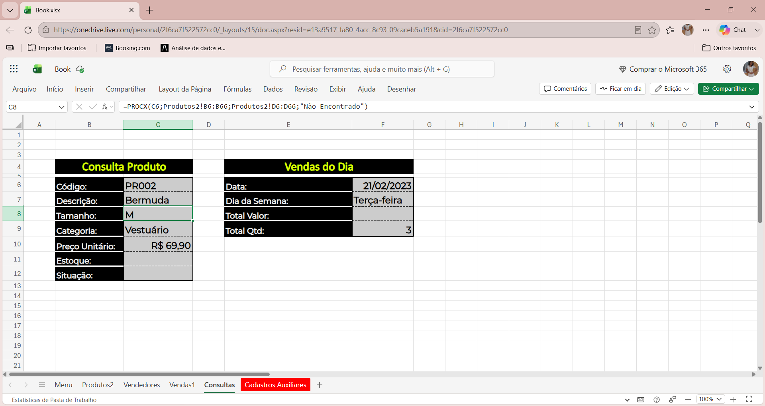The image size is (765, 406).
Task: Open Copilot Chat in browser
Action: click(x=732, y=30)
